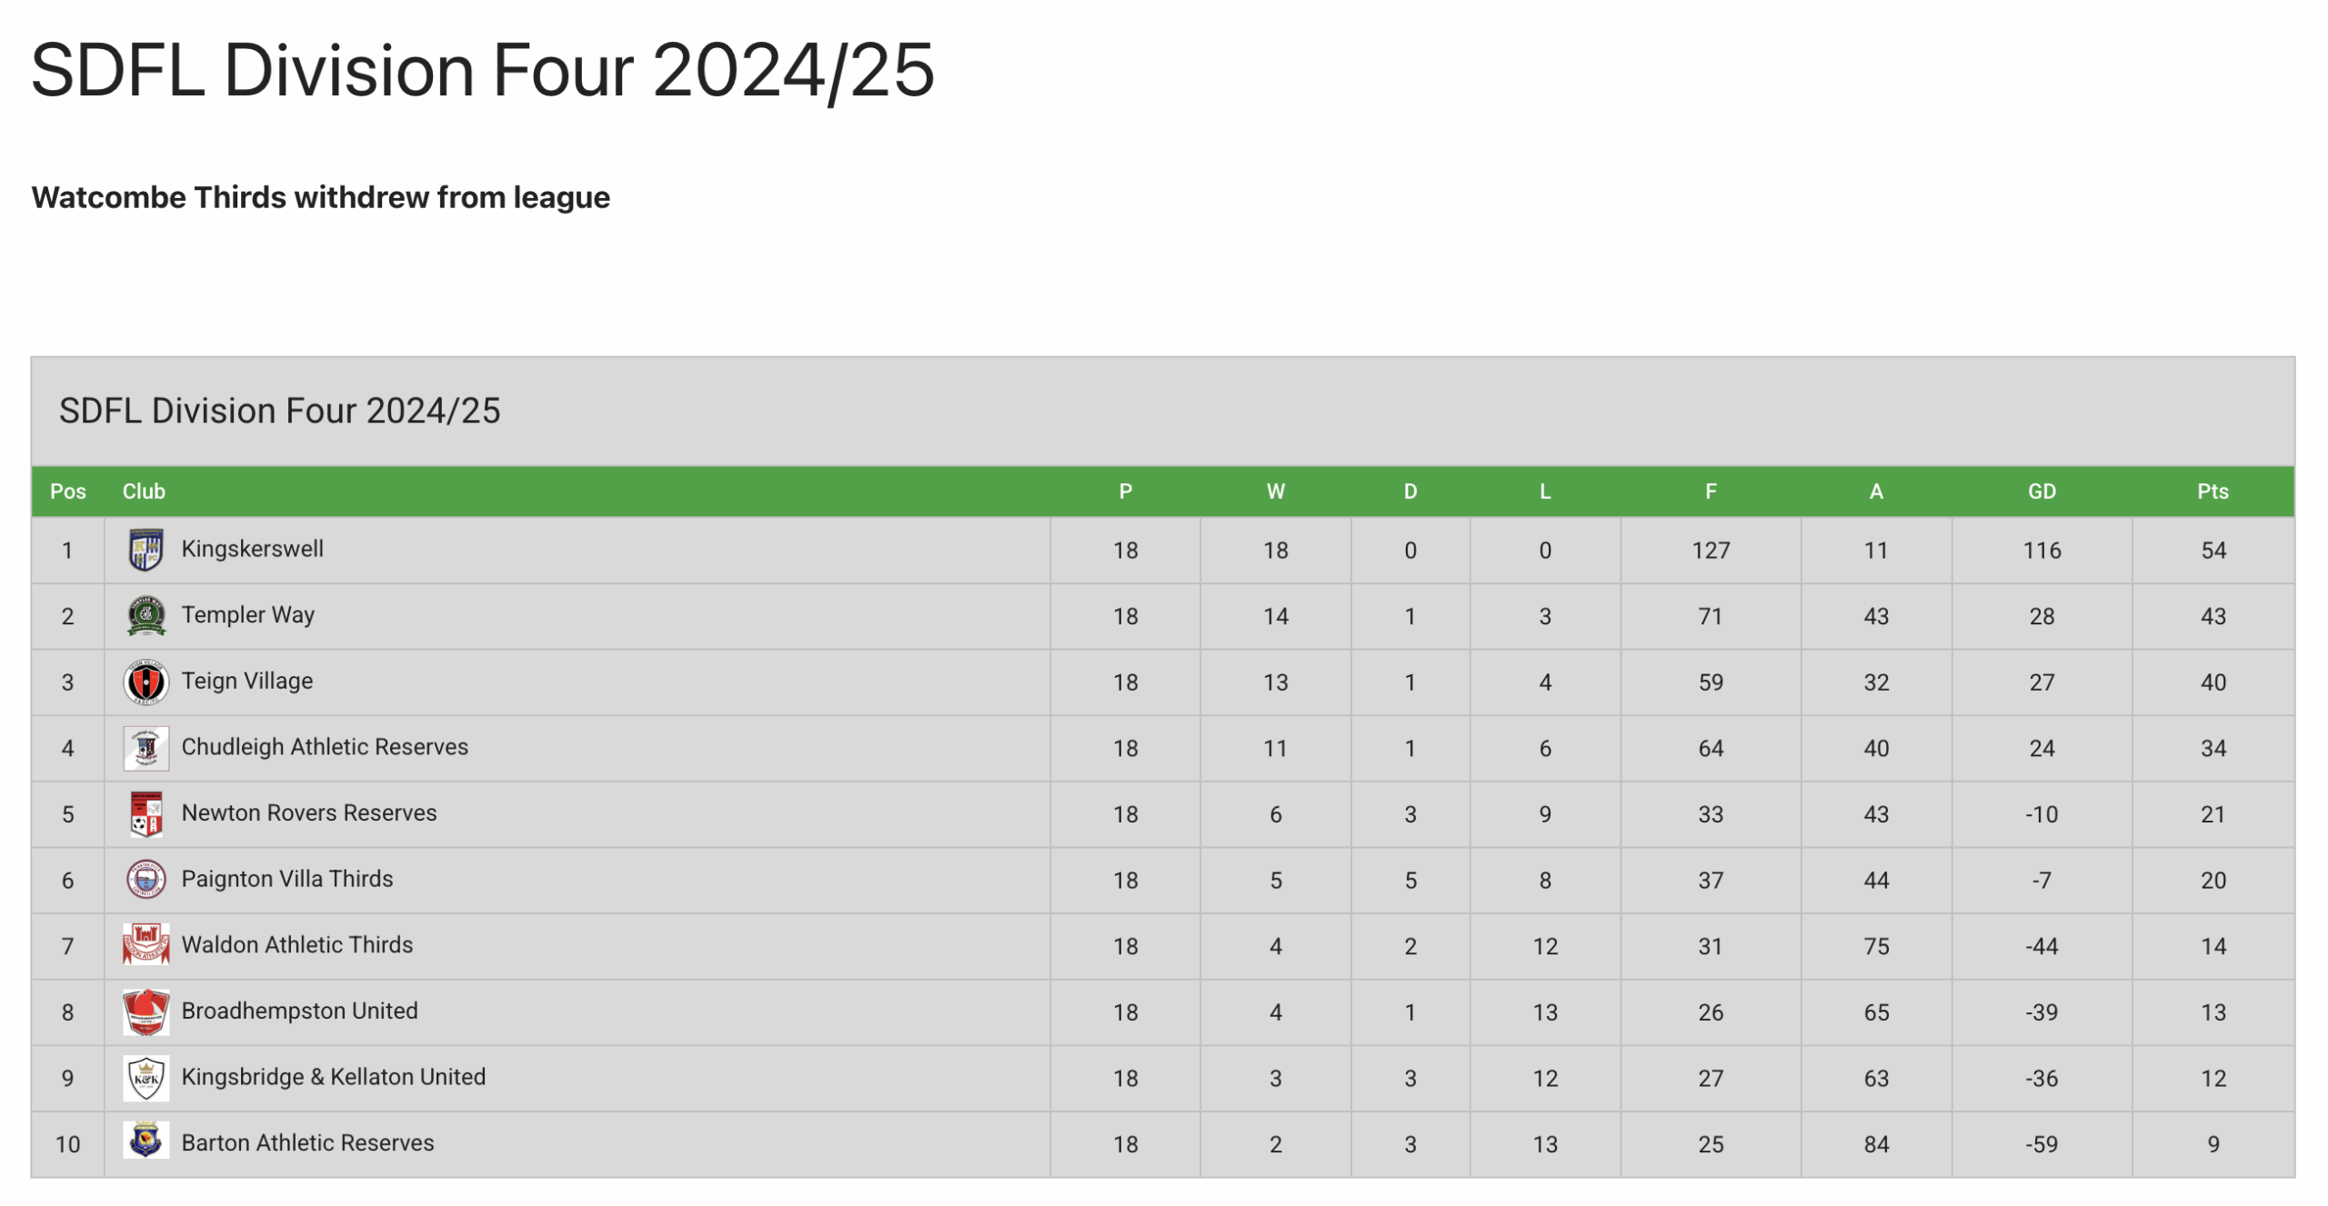Click the table title SDFL Division Four 2024/25
Screen dimensions: 2328x1206
pos(279,411)
